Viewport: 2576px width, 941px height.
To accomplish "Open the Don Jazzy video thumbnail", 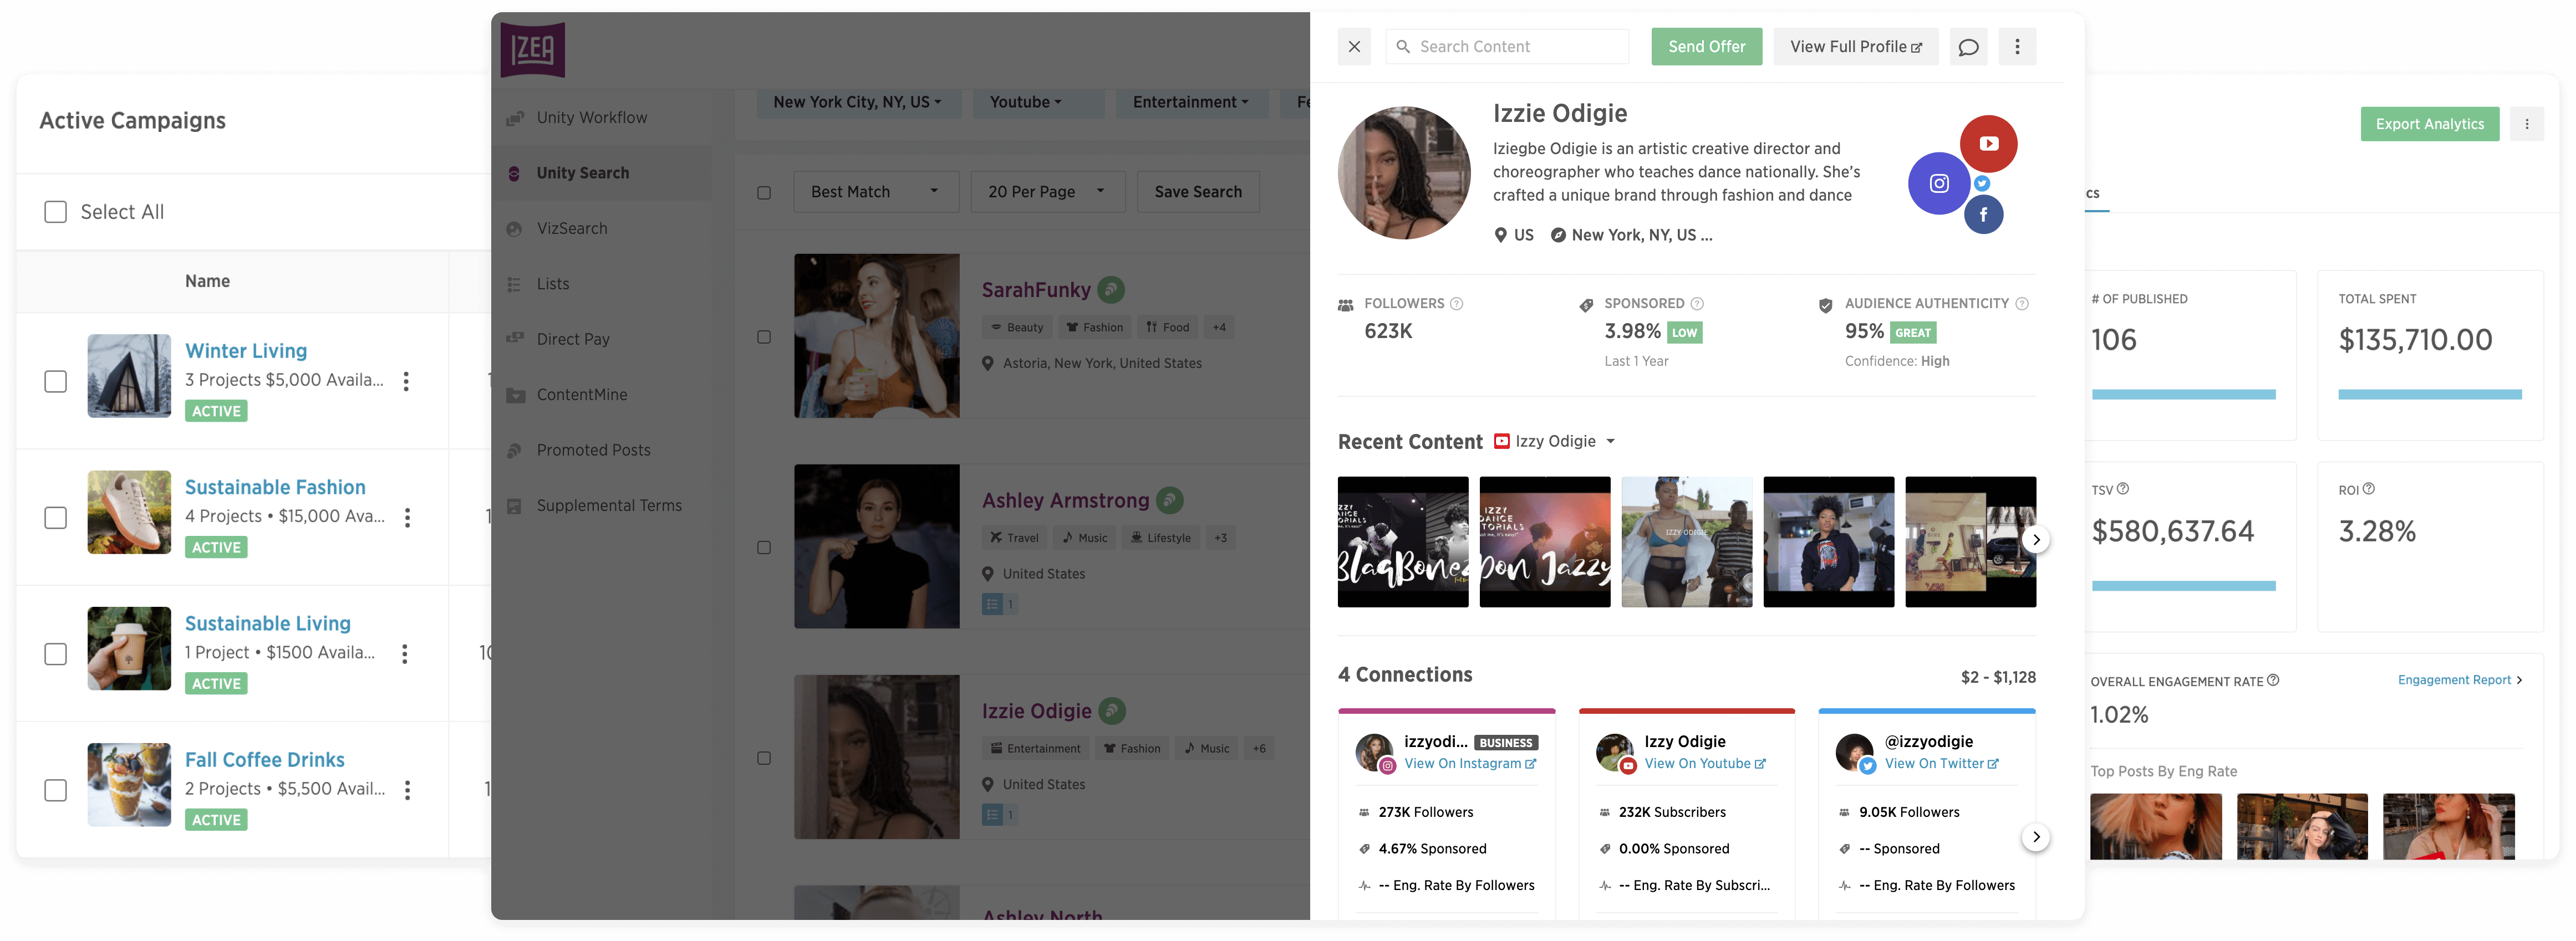I will point(1544,541).
